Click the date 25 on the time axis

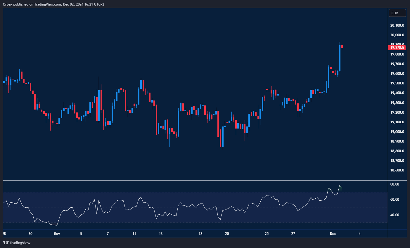(x=267, y=234)
